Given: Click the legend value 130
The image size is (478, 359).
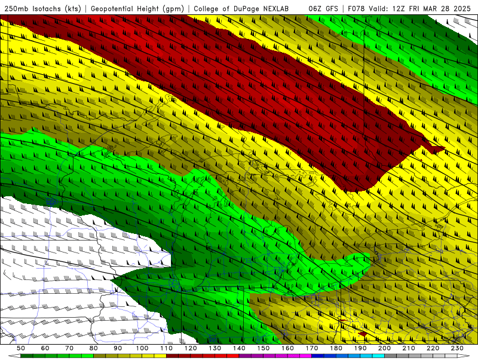Looking at the screenshot, I should coord(215,348).
